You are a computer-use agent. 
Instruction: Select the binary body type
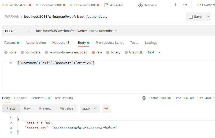click(x=108, y=52)
